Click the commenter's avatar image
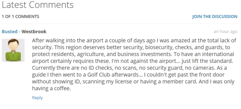The width and height of the screenshot is (241, 109). pyautogui.click(x=13, y=50)
